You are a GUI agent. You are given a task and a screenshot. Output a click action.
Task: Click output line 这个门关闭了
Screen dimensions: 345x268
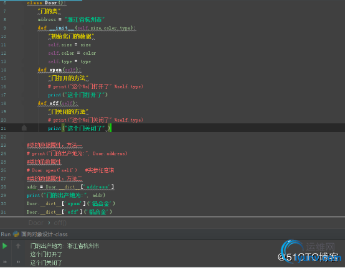[x=46, y=262]
